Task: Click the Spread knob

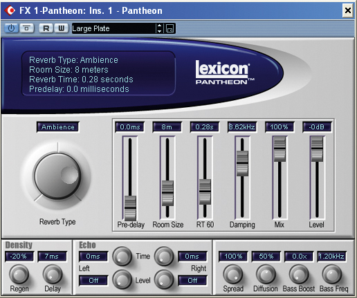Action: click(x=233, y=274)
